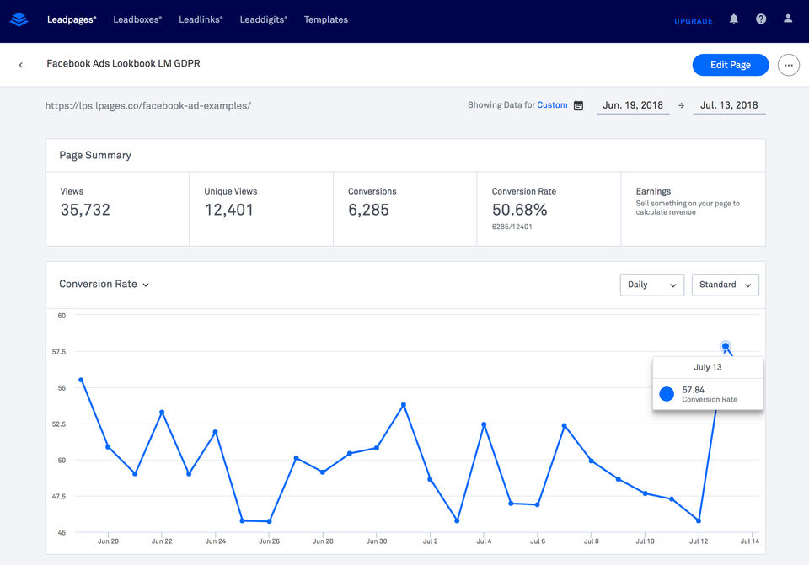Viewport: 809px width, 565px height.
Task: Click the Page Summary heading
Action: [95, 155]
